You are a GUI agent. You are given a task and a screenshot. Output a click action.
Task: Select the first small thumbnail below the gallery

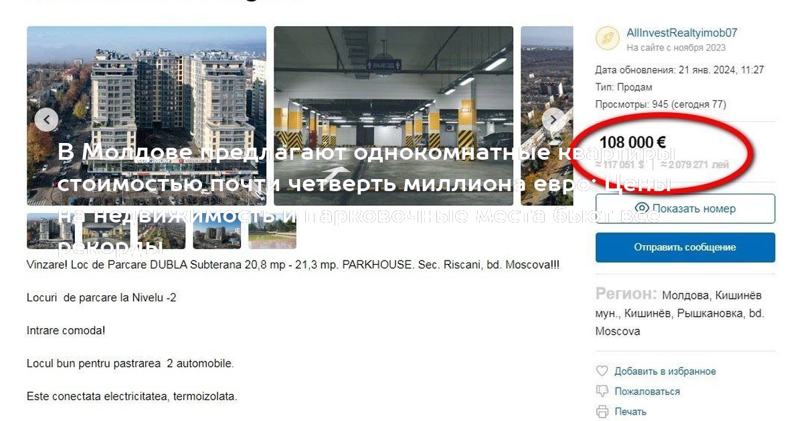point(50,231)
